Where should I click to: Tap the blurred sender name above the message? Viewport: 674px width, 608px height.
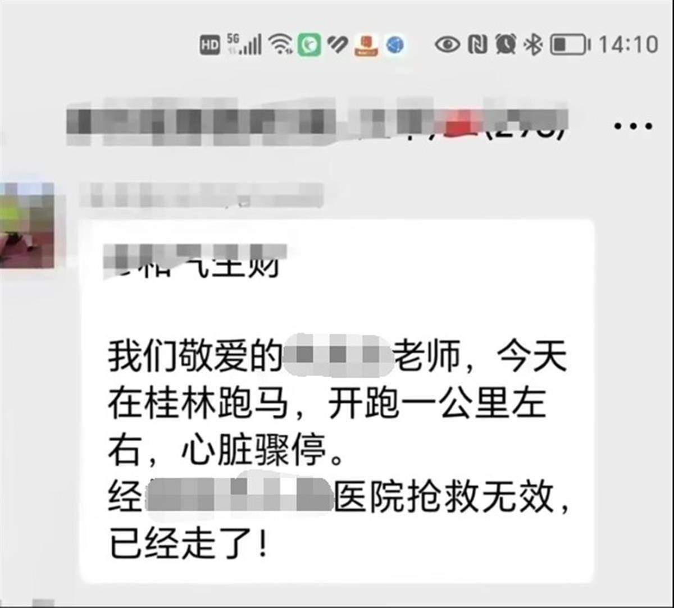(x=202, y=195)
